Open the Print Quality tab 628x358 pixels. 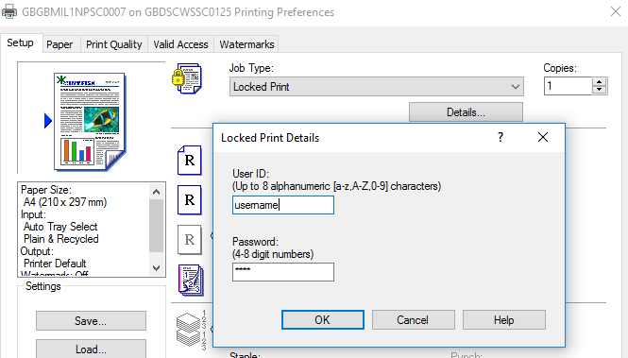coord(114,44)
